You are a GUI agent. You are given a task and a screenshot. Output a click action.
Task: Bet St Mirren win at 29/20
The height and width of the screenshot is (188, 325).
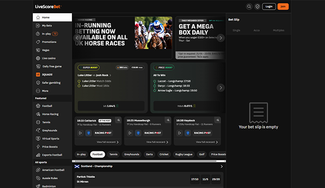[x=216, y=179]
